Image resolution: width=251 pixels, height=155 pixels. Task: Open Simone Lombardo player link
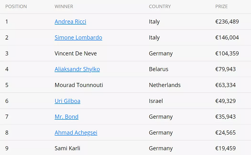point(78,37)
